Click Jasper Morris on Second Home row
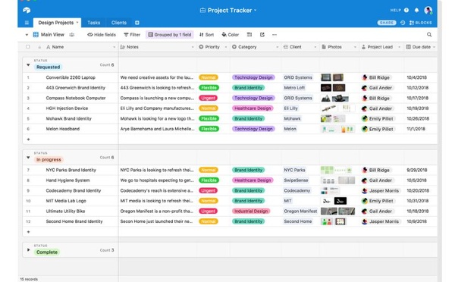This screenshot has height=282, width=455. (x=381, y=221)
